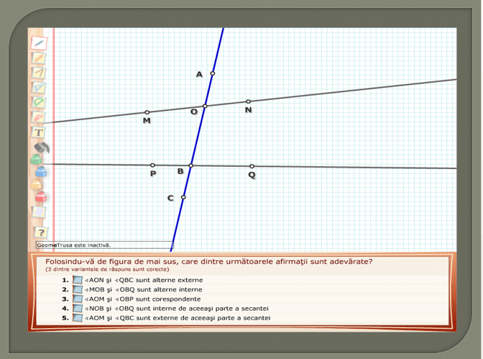Select the ruler tool in the toolbar
Viewport: 483px width, 359px height.
pyautogui.click(x=39, y=58)
